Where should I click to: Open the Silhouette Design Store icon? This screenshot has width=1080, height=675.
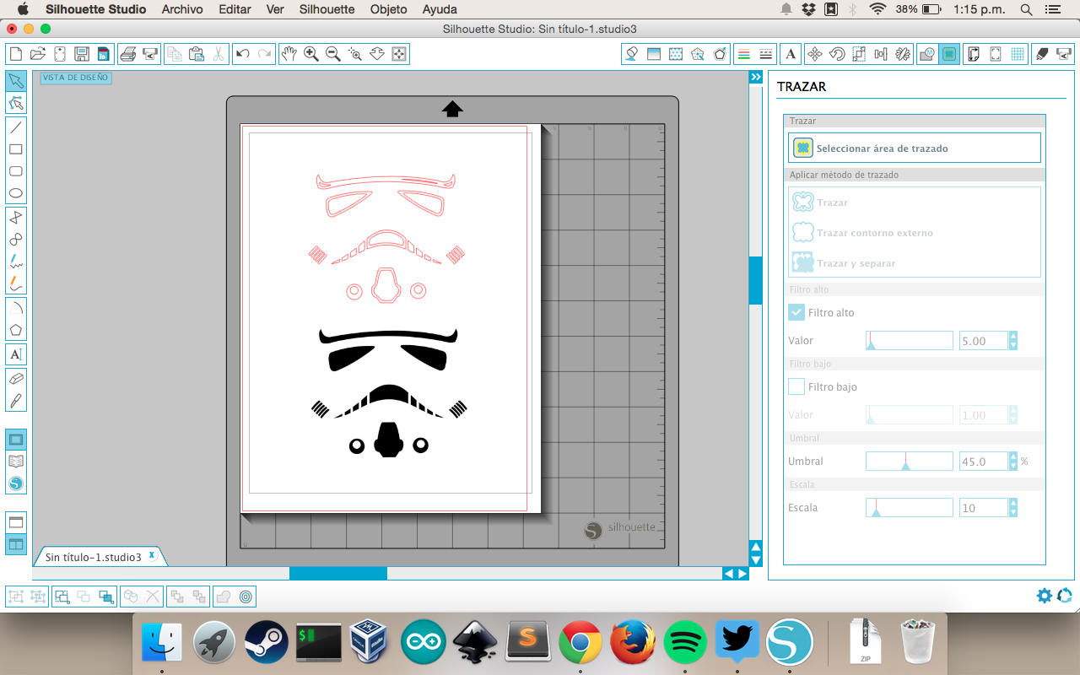[x=16, y=483]
